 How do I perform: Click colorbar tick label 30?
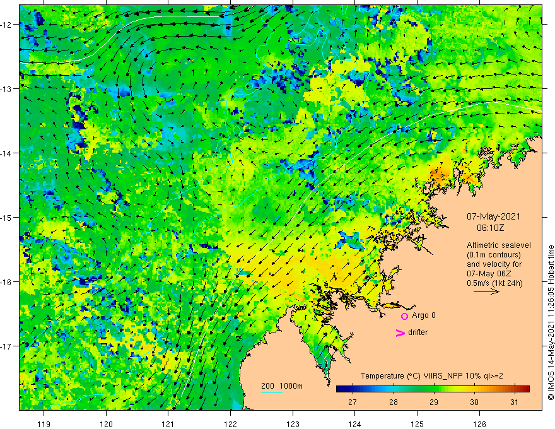pos(474,402)
